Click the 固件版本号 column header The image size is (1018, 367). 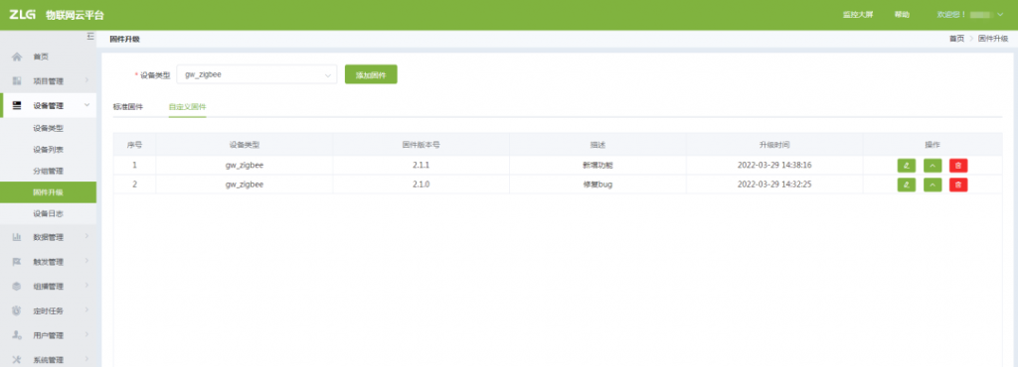[421, 145]
